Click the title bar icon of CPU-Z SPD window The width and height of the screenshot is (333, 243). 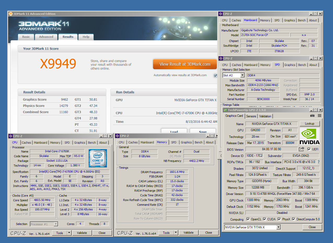coord(221,58)
